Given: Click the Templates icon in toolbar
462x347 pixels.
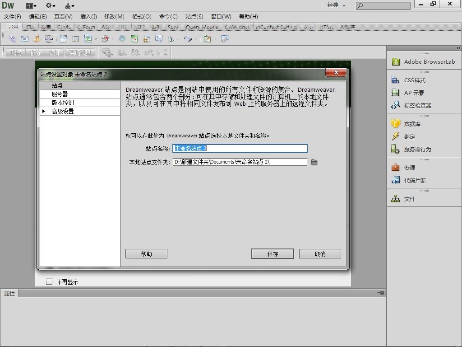Looking at the screenshot, I should [x=208, y=38].
